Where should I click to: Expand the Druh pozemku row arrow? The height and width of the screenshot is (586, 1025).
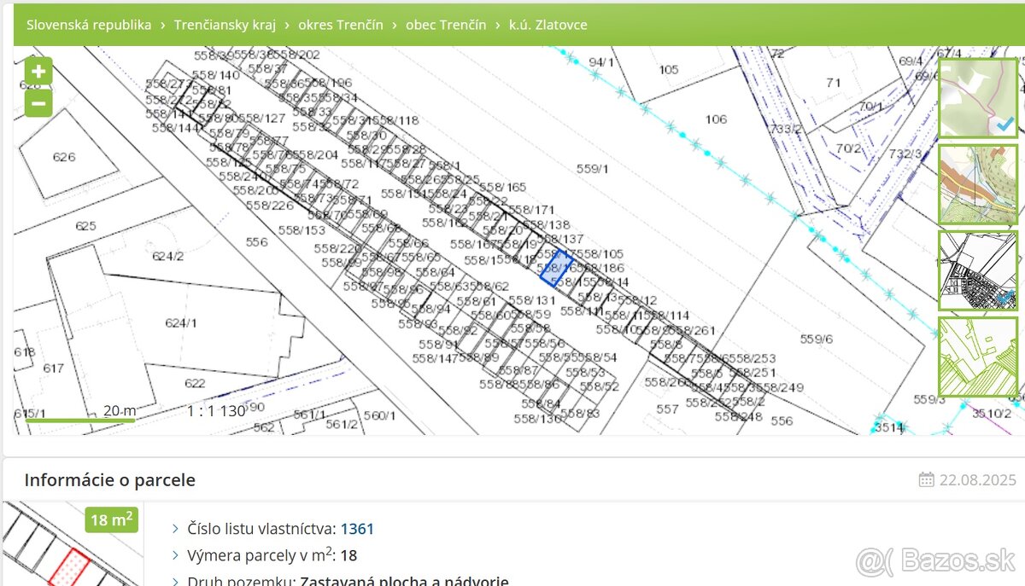pyautogui.click(x=175, y=581)
